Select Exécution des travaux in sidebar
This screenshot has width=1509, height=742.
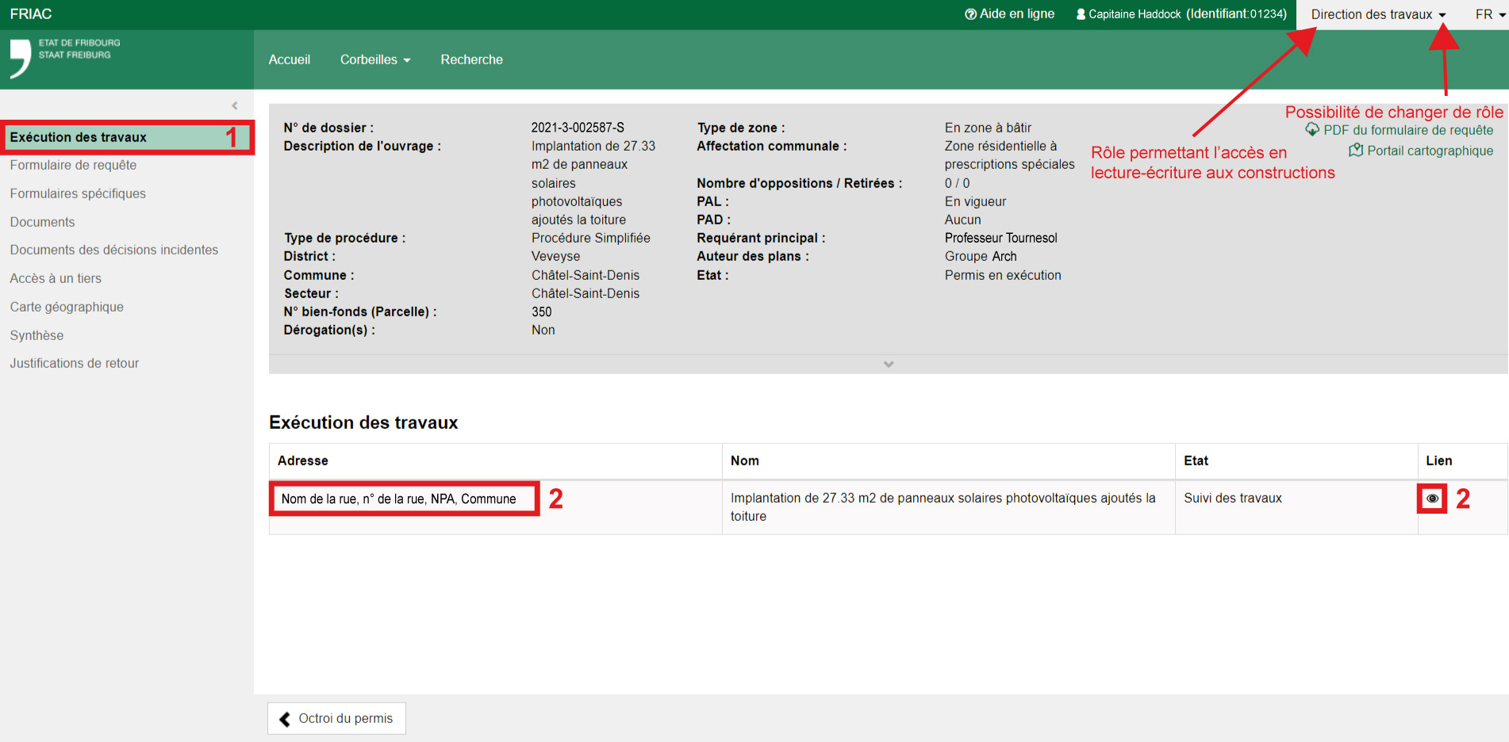pyautogui.click(x=78, y=137)
